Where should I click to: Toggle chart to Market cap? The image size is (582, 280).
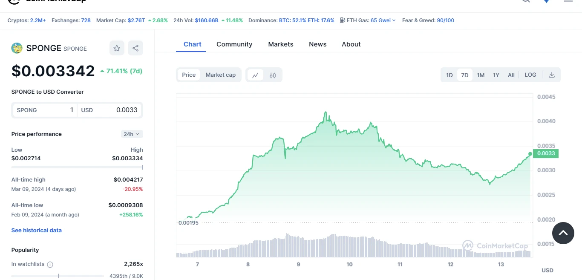click(220, 75)
